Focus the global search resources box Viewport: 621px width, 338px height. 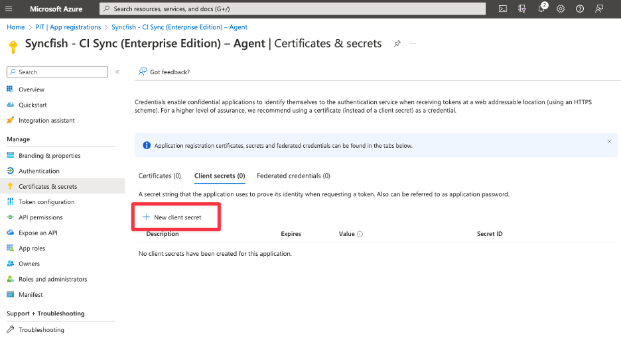[x=293, y=9]
